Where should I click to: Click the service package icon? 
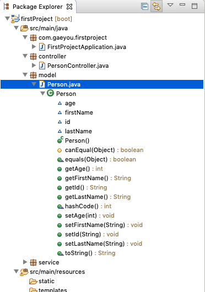click(x=33, y=263)
